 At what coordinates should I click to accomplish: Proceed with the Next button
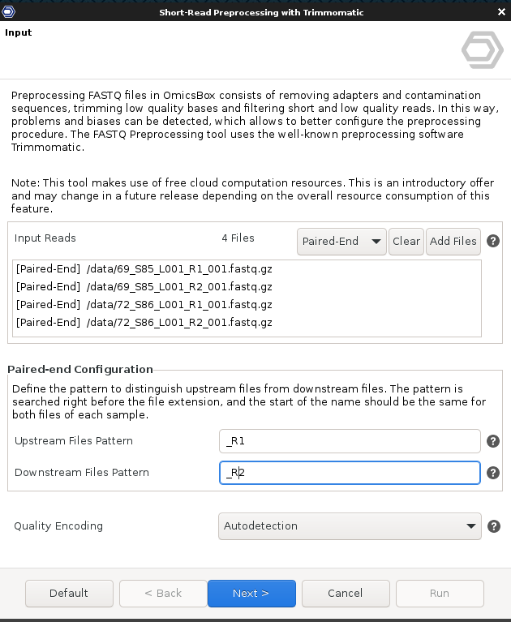point(251,594)
